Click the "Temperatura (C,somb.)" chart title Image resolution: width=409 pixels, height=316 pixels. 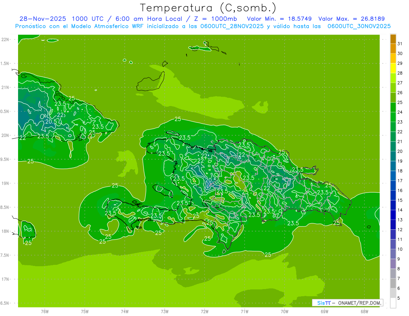pyautogui.click(x=208, y=8)
